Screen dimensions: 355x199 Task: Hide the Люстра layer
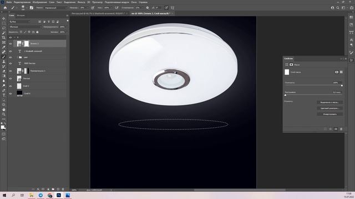pos(11,78)
